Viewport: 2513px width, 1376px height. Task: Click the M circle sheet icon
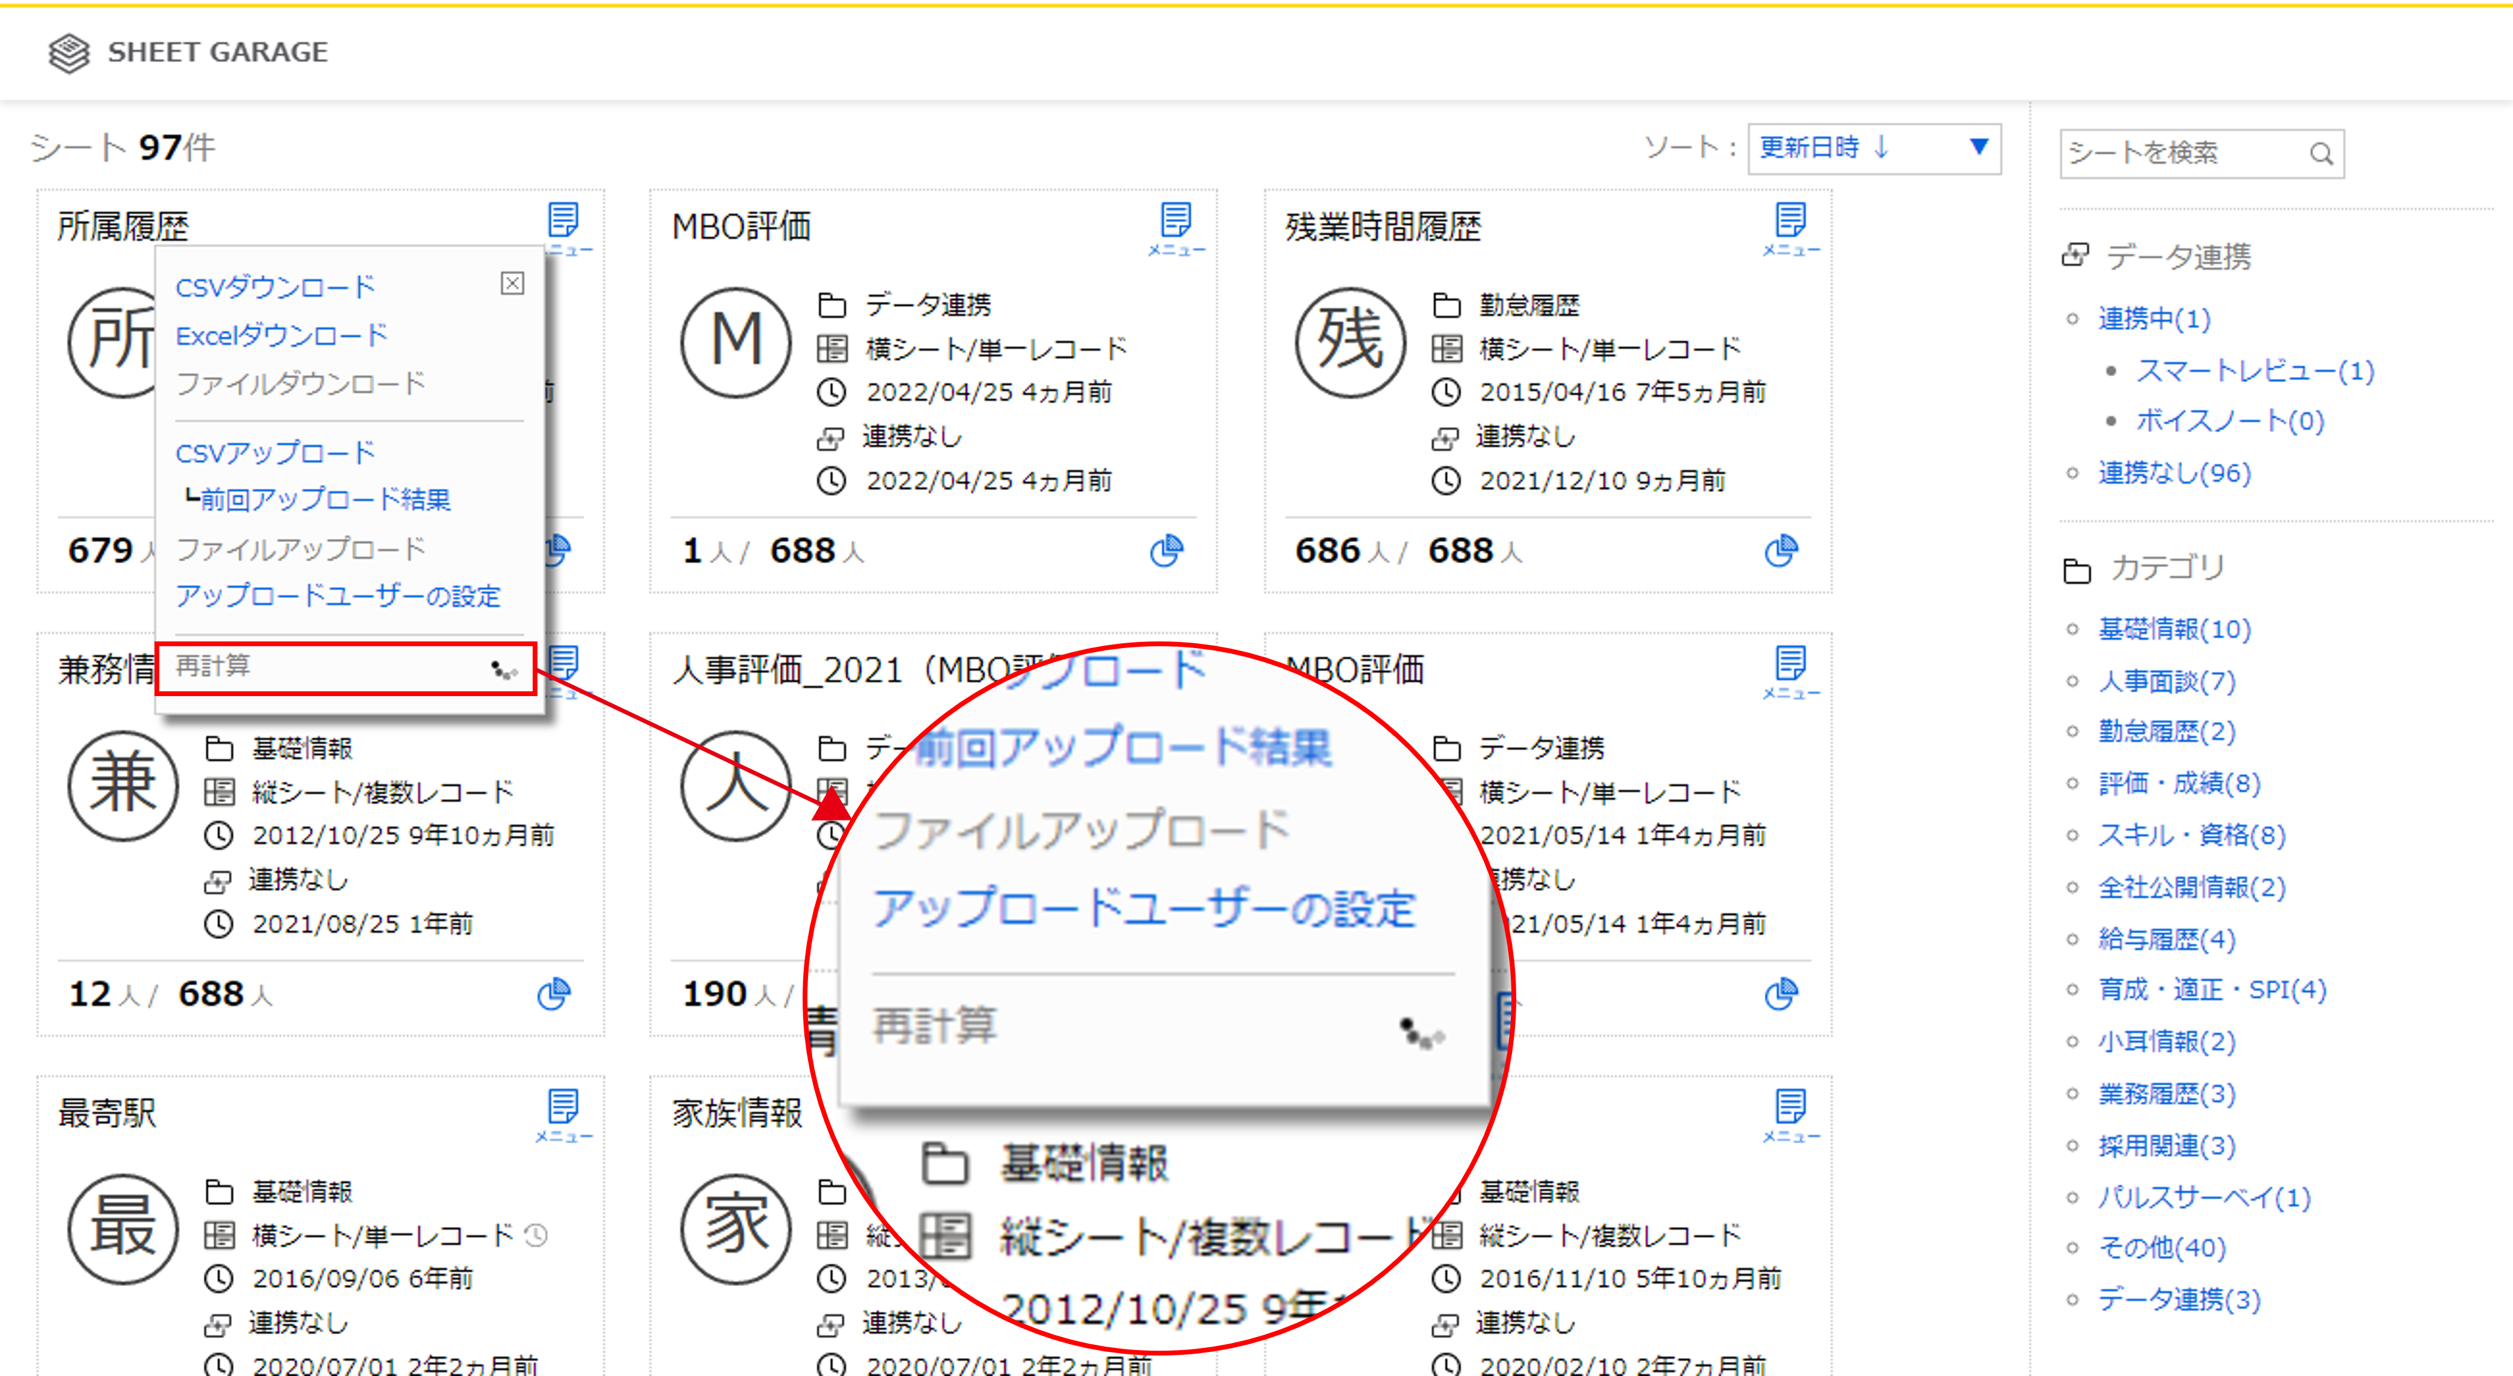[735, 342]
